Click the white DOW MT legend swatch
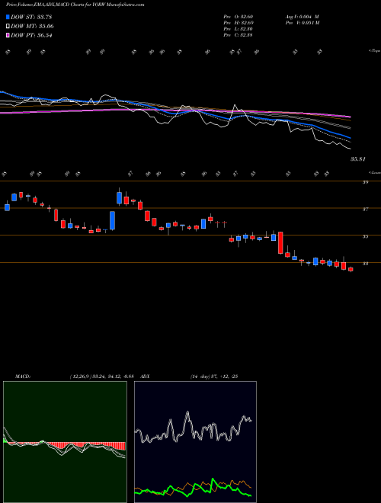381x503 pixels. 8,27
